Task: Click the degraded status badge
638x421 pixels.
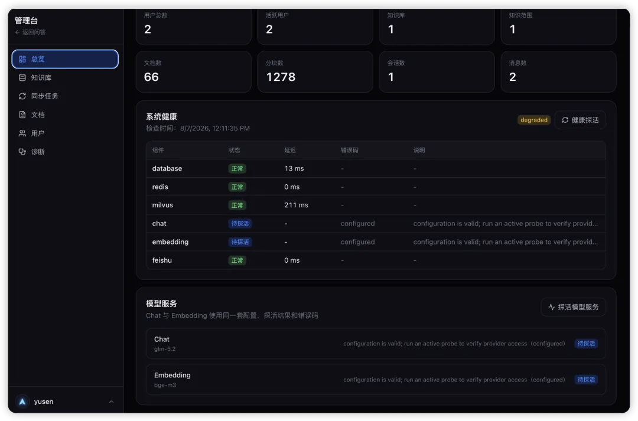Action: (x=534, y=120)
